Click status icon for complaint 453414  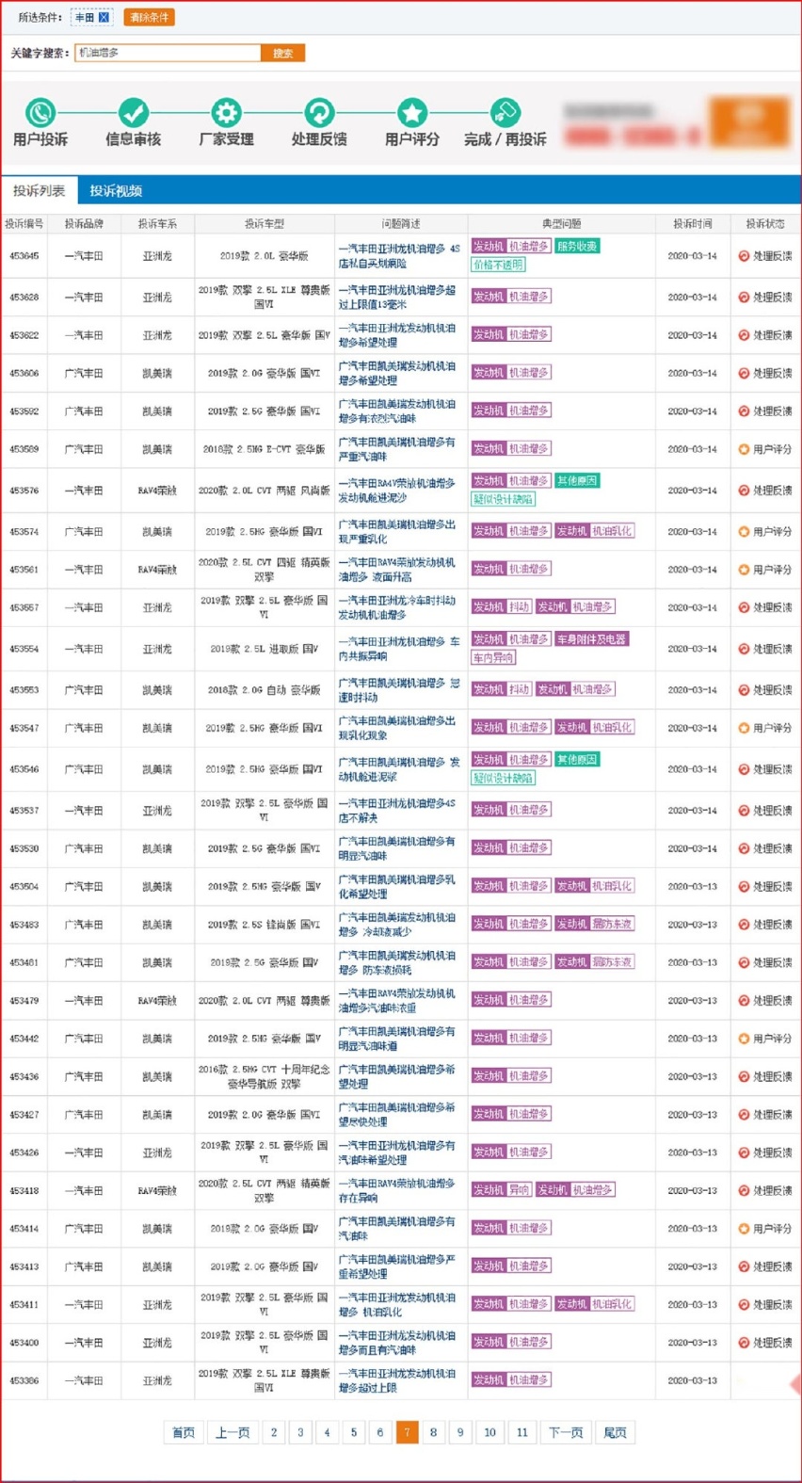click(x=744, y=1229)
